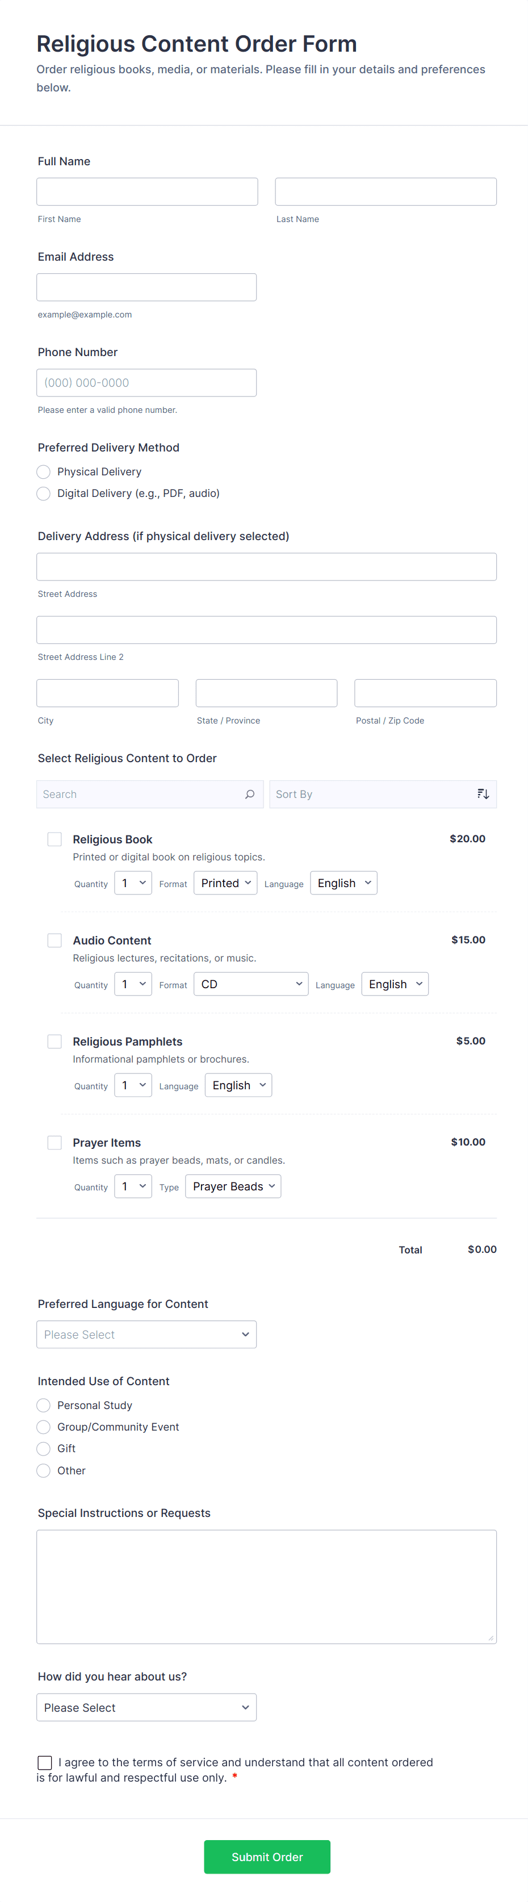528x1902 pixels.
Task: Expand Audio Content CD format dropdown
Action: click(x=250, y=984)
